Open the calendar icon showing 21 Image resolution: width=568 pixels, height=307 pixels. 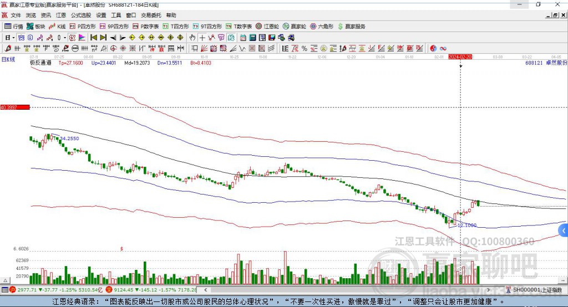[243, 38]
